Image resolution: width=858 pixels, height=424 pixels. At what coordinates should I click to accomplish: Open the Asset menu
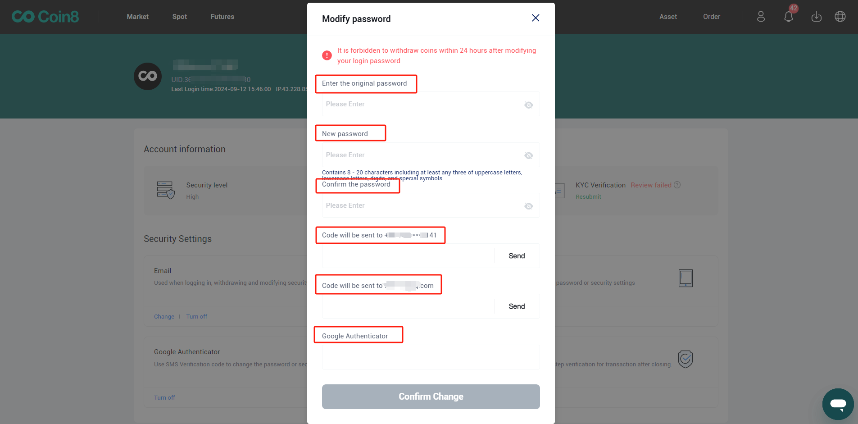(x=668, y=17)
